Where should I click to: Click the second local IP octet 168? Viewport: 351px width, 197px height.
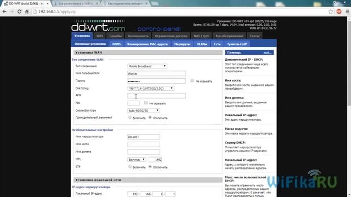point(146,194)
